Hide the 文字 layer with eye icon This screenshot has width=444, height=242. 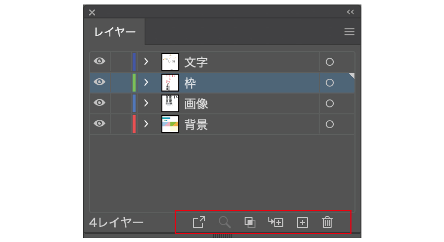point(100,61)
